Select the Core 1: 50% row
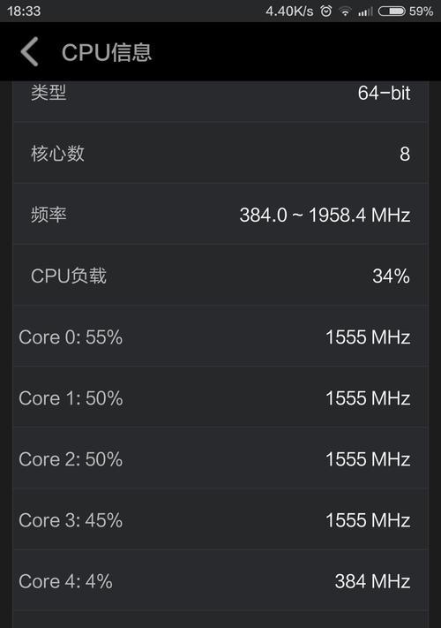The height and width of the screenshot is (628, 441). click(x=220, y=397)
